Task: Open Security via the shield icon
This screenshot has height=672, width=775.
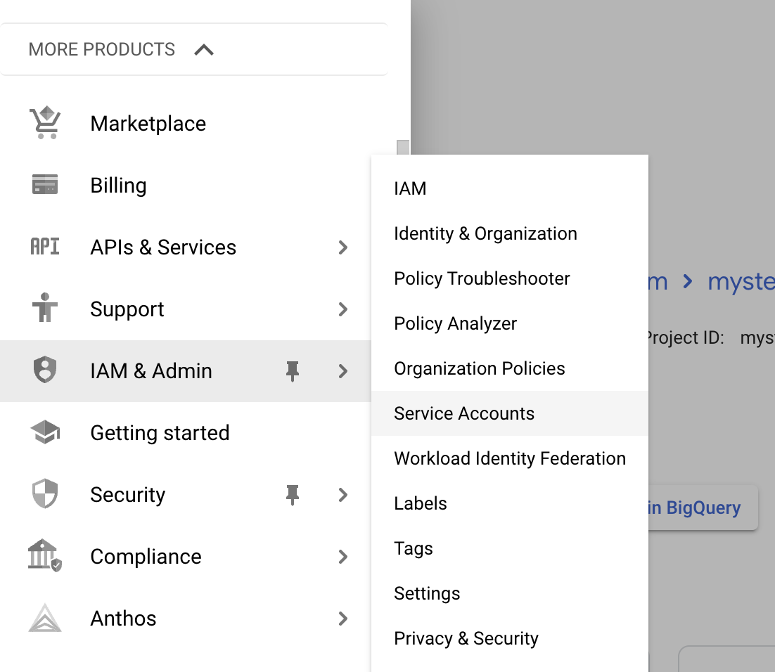Action: tap(45, 494)
